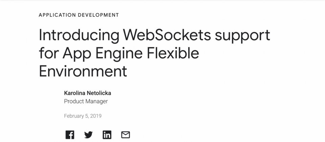Share the post via Twitter icon
325x142 pixels.
point(88,135)
